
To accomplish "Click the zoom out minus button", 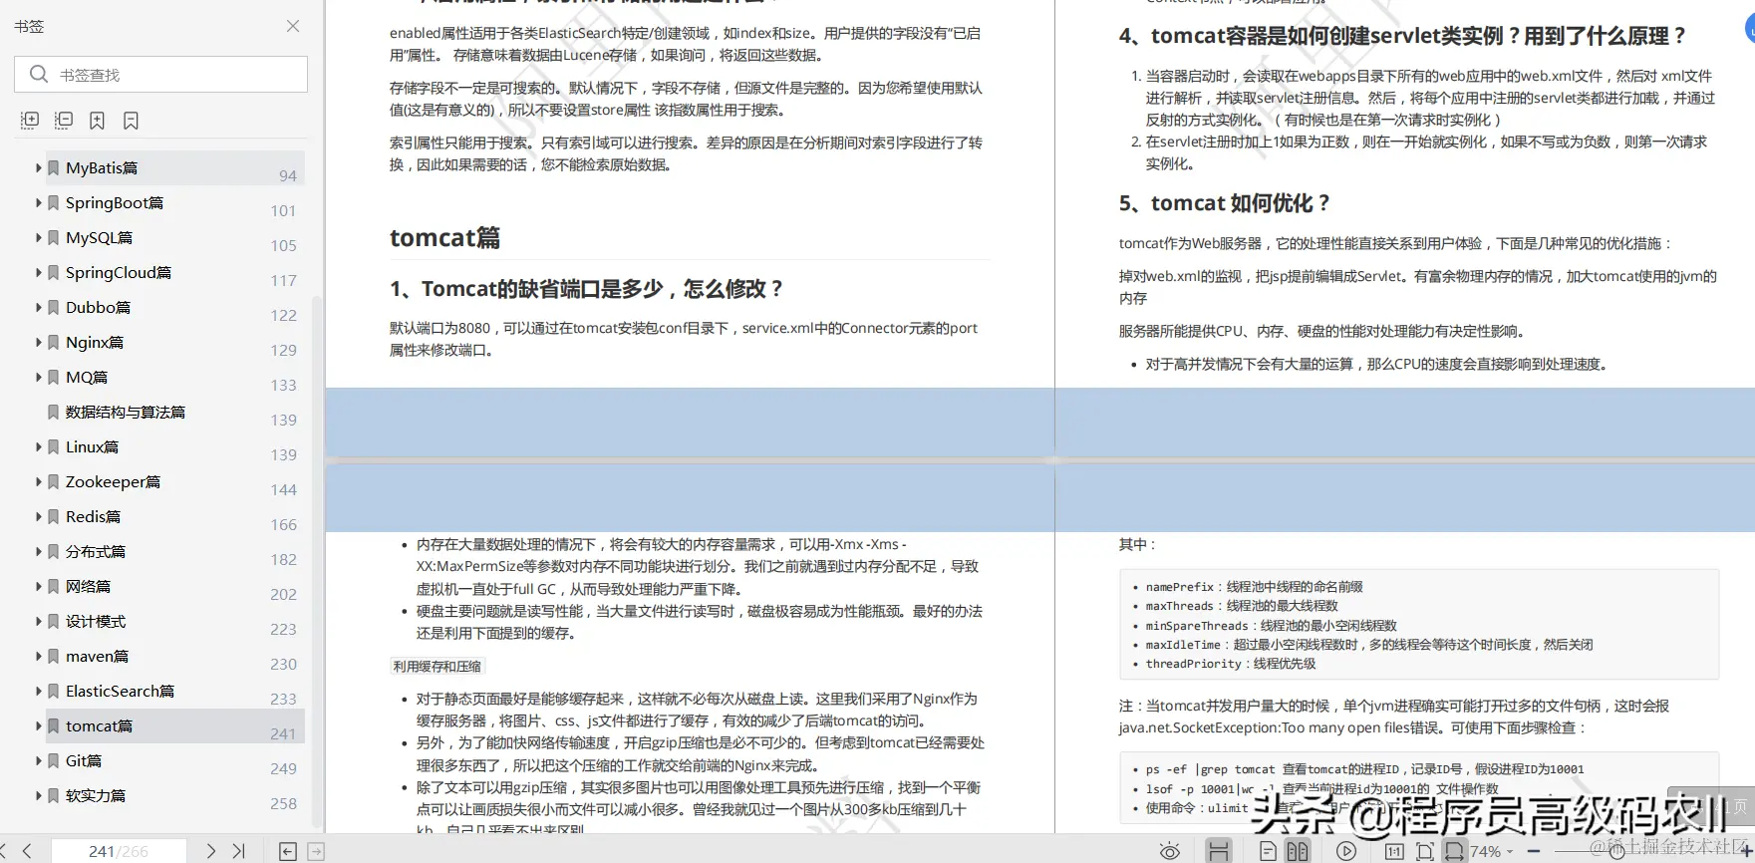I will 1533,851.
